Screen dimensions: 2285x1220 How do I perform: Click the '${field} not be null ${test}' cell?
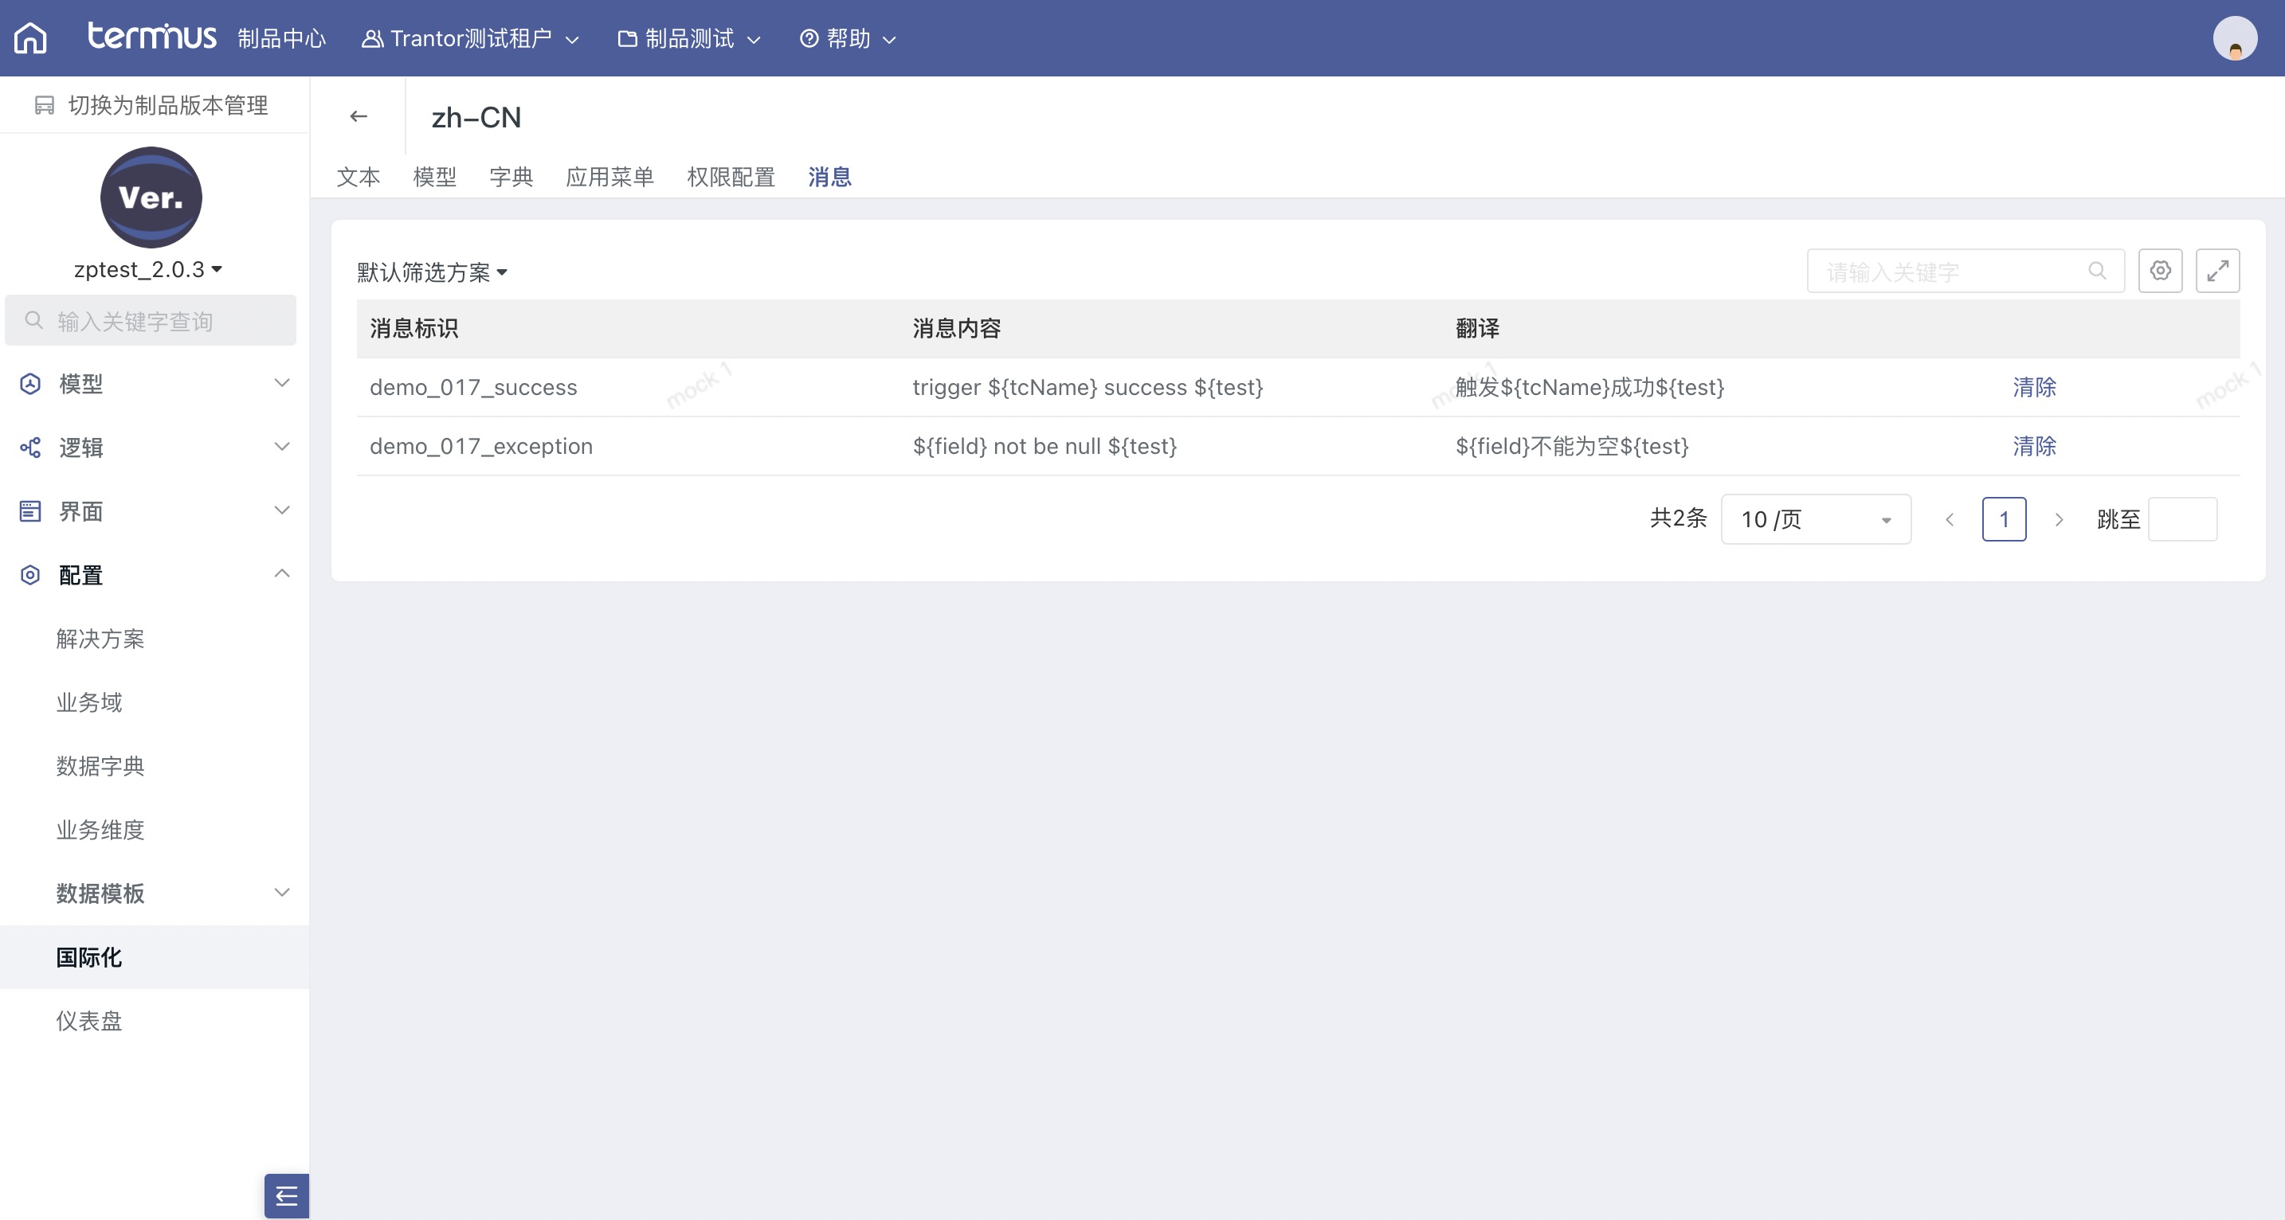click(1045, 446)
